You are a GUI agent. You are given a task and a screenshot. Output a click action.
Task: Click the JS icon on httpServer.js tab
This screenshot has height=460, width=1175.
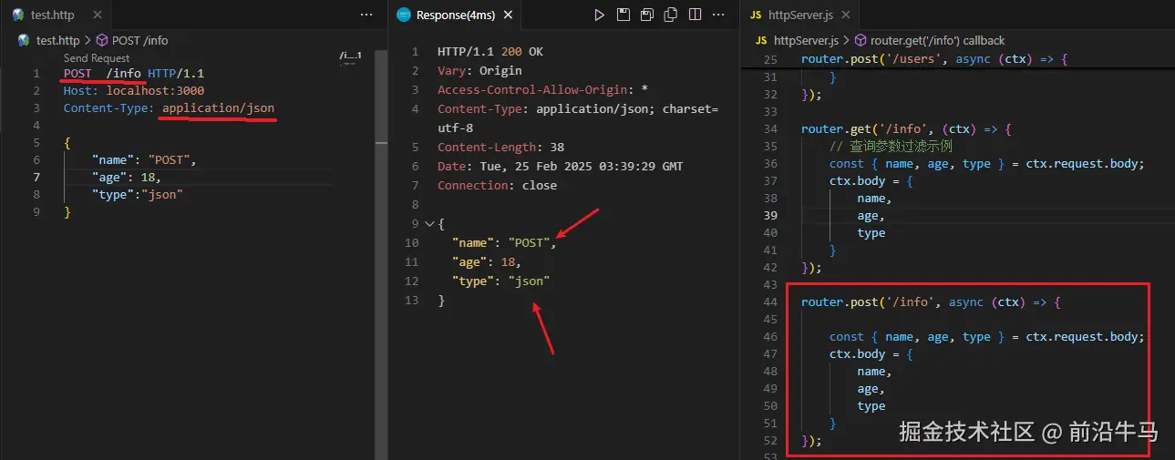[756, 15]
